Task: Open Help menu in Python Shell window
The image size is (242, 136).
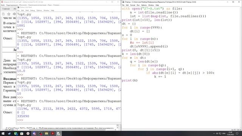Action: pyautogui.click(x=53, y=10)
